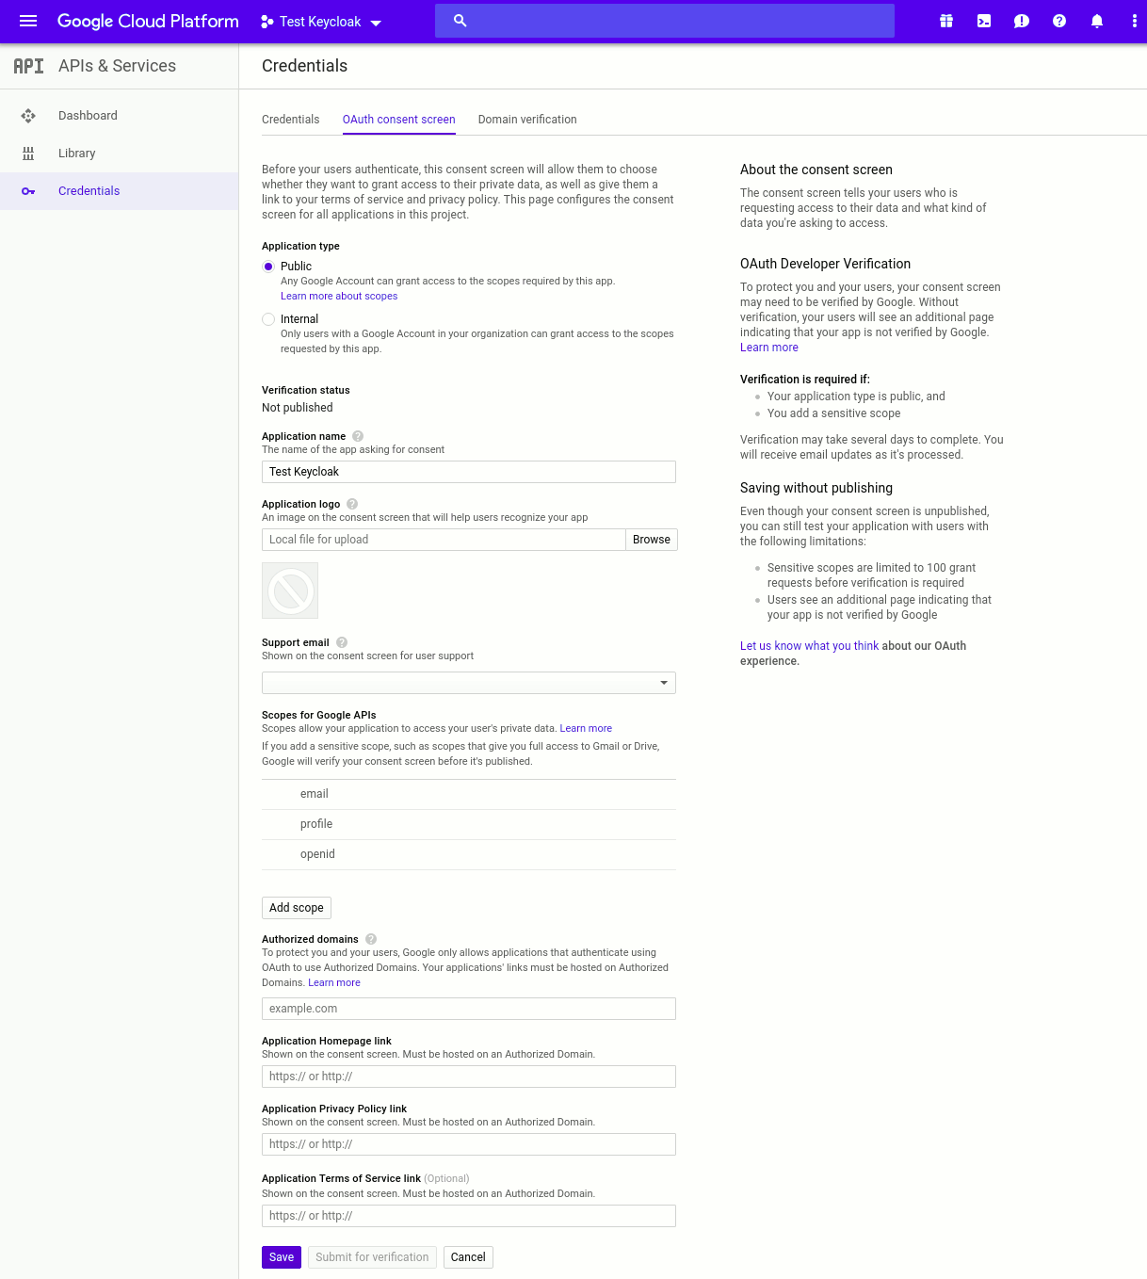Click the three-dot more options icon
This screenshot has width=1147, height=1279.
coord(1134,21)
